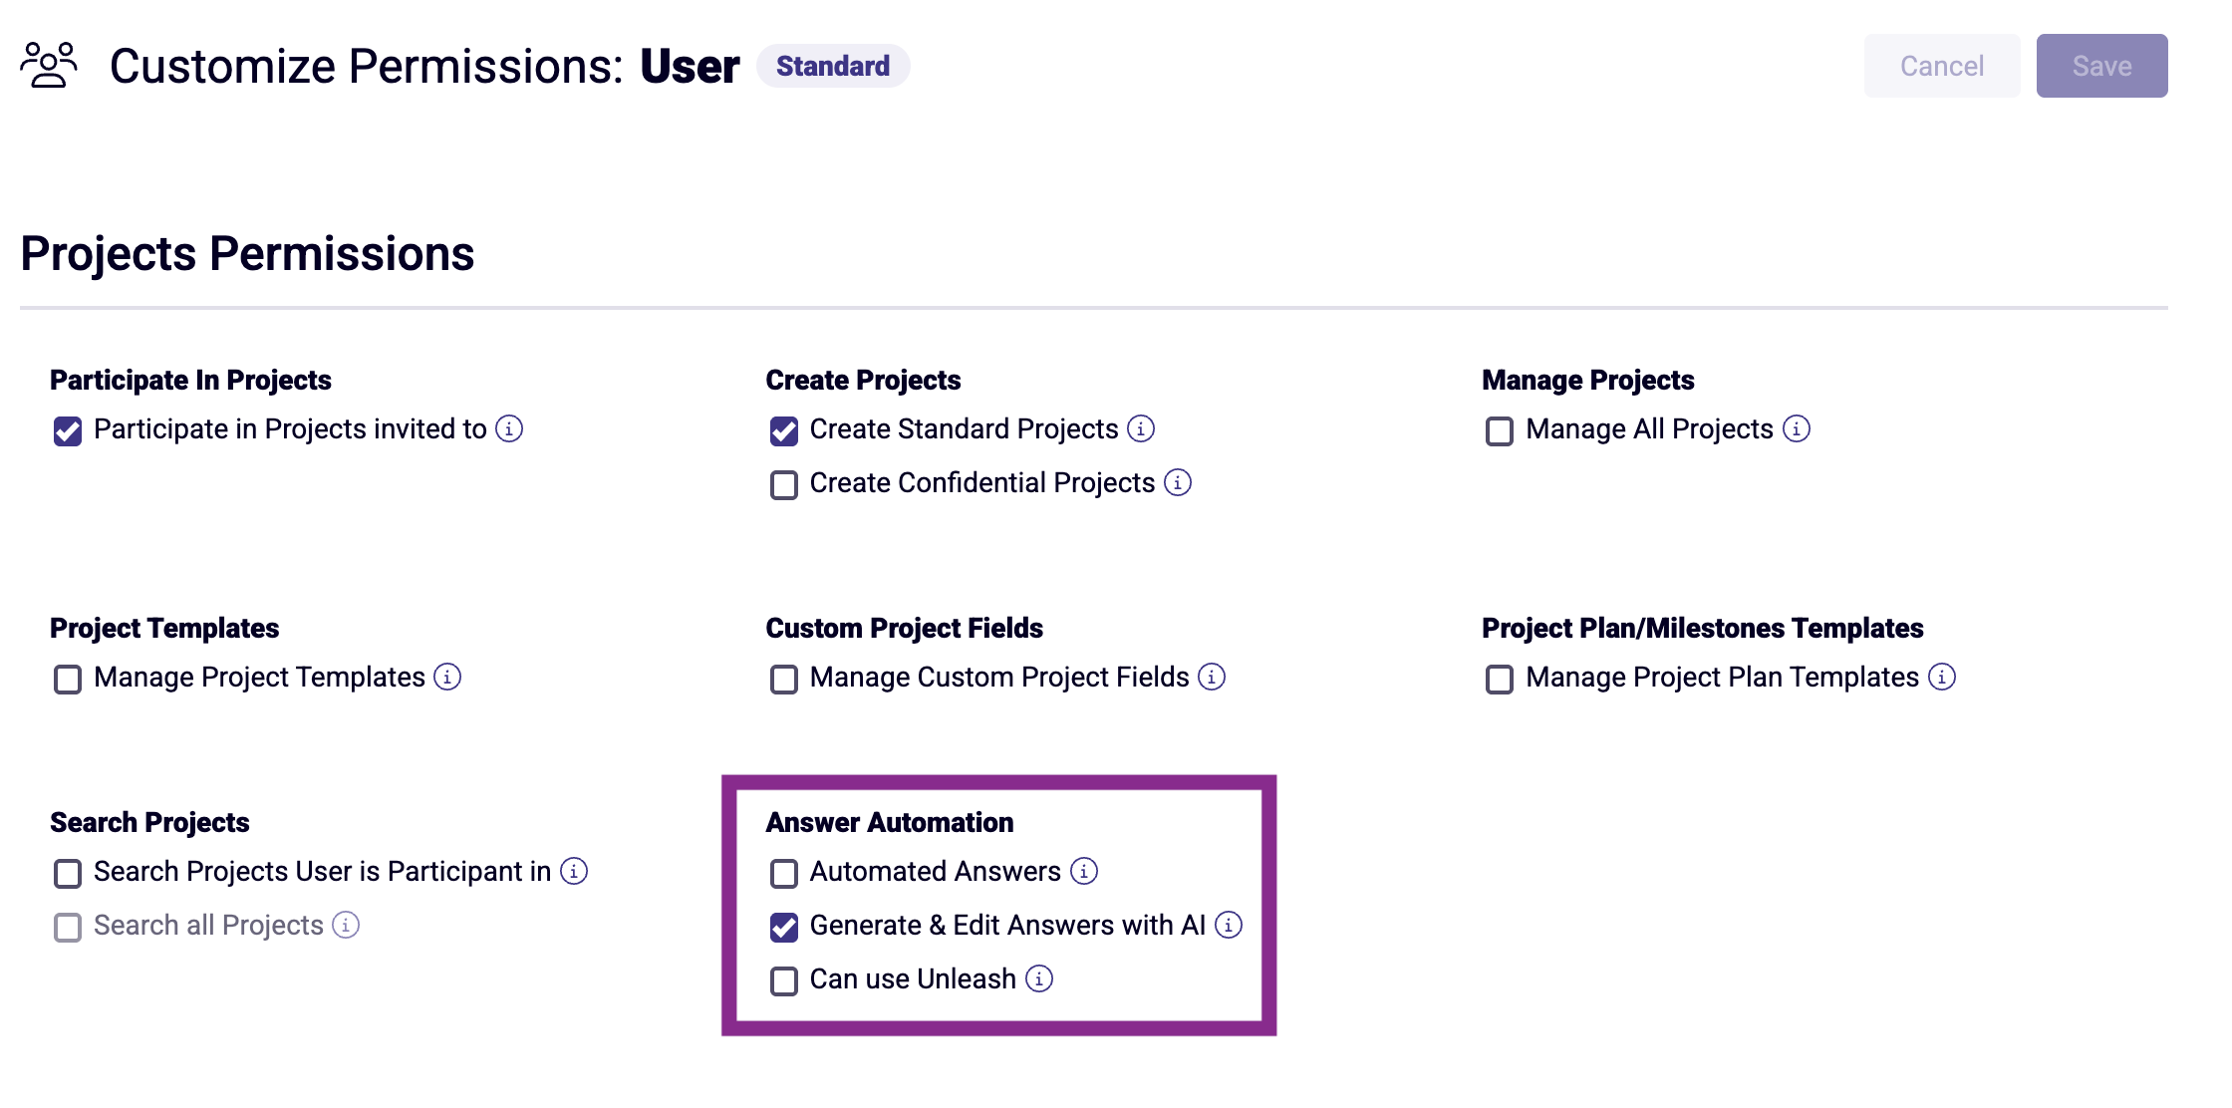Click the users group icon beside the title

(x=49, y=65)
